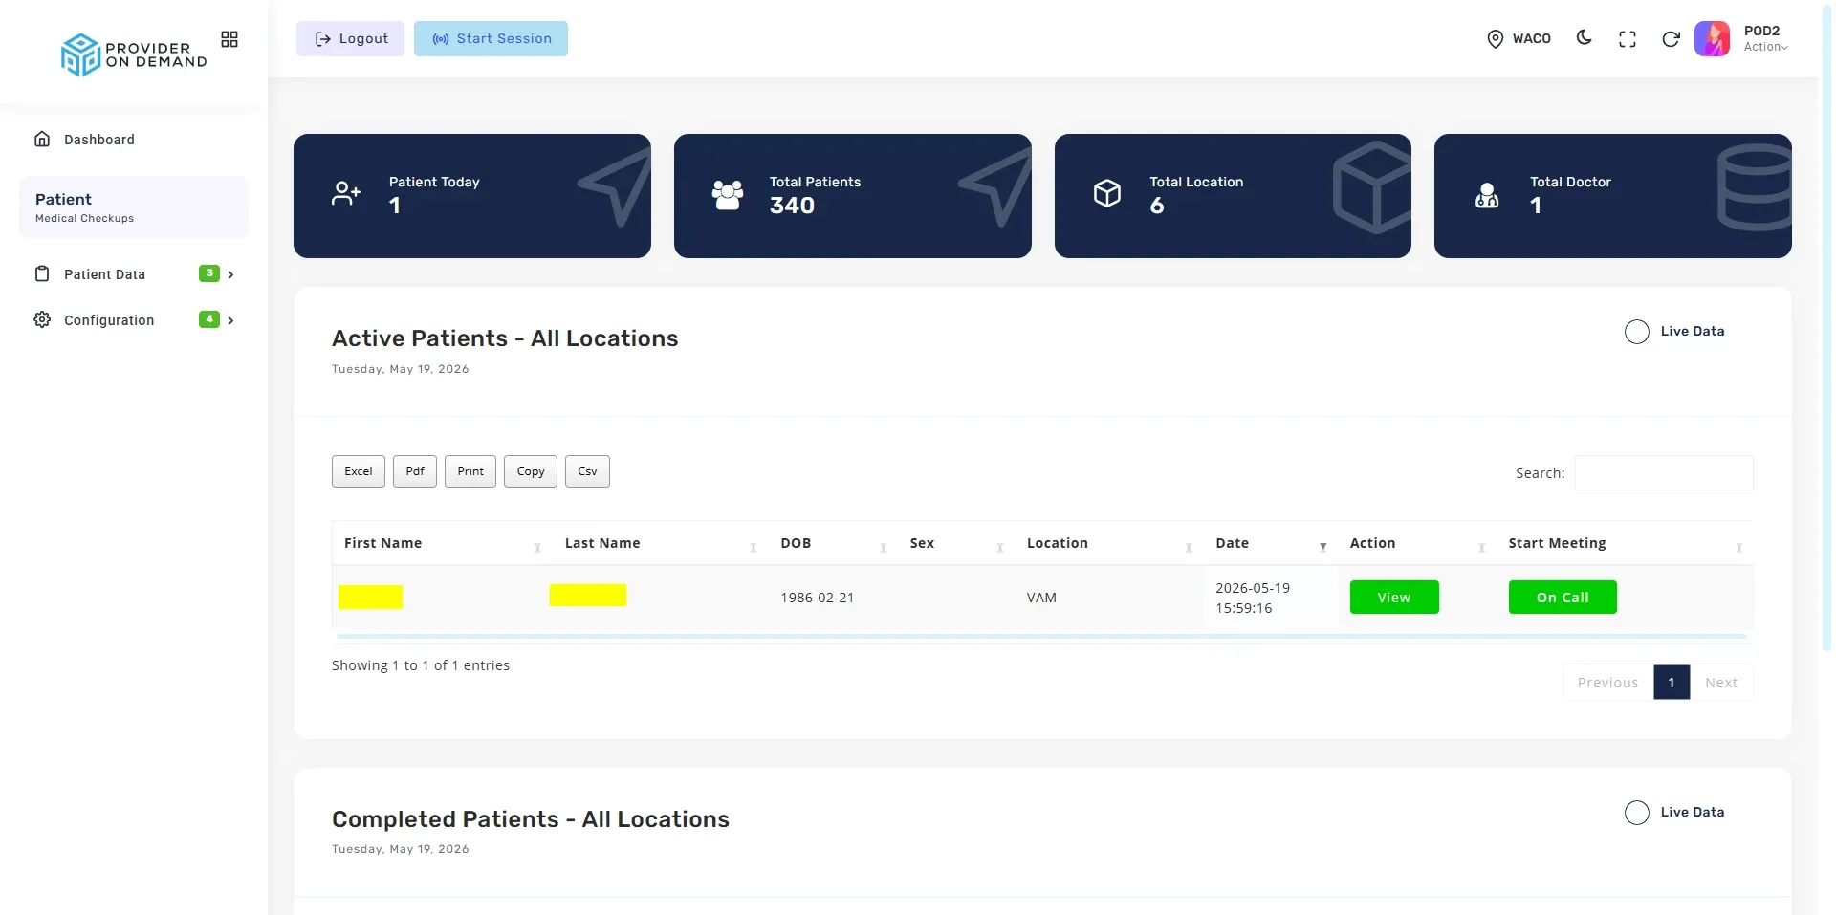1836x915 pixels.
Task: Click the Active Patients - All Locations heading
Action: pos(505,338)
